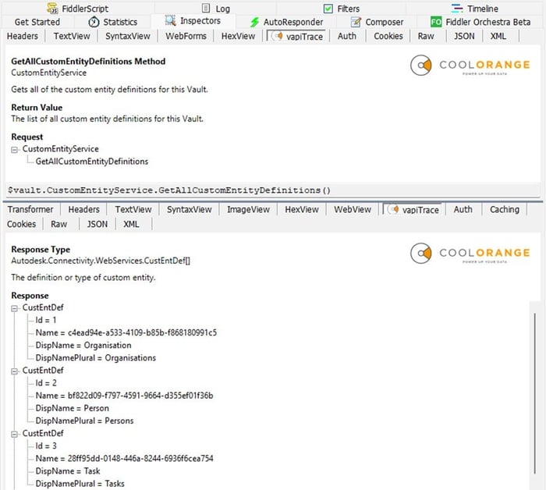
Task: Collapse the CustEntDef node with Id 3
Action: (14, 435)
